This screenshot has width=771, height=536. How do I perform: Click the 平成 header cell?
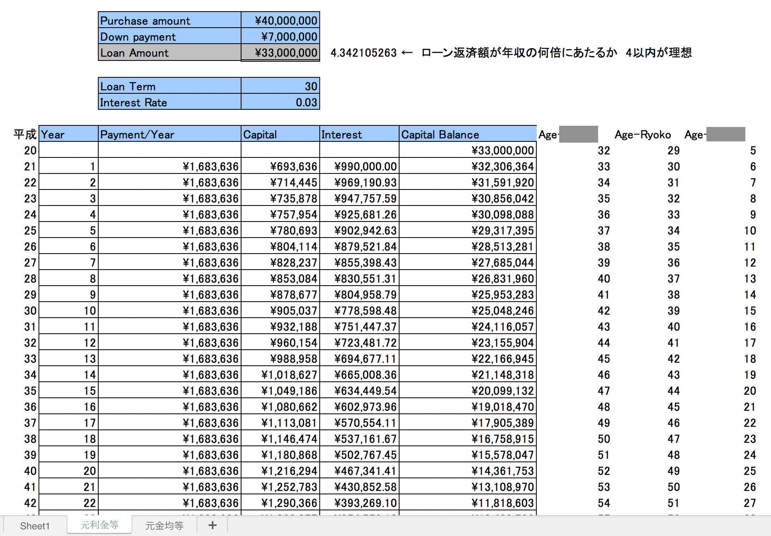point(25,134)
